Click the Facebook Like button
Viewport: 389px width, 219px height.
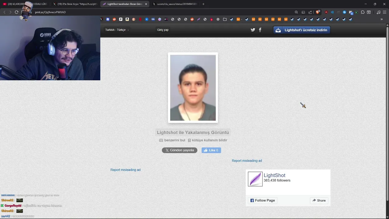click(x=211, y=150)
